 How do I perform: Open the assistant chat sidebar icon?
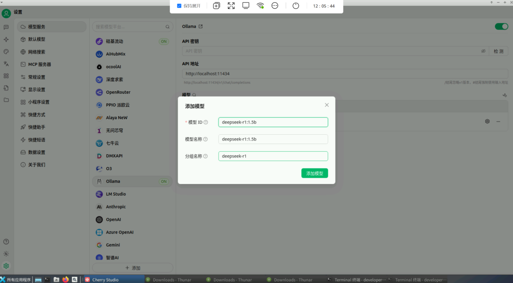pyautogui.click(x=6, y=27)
